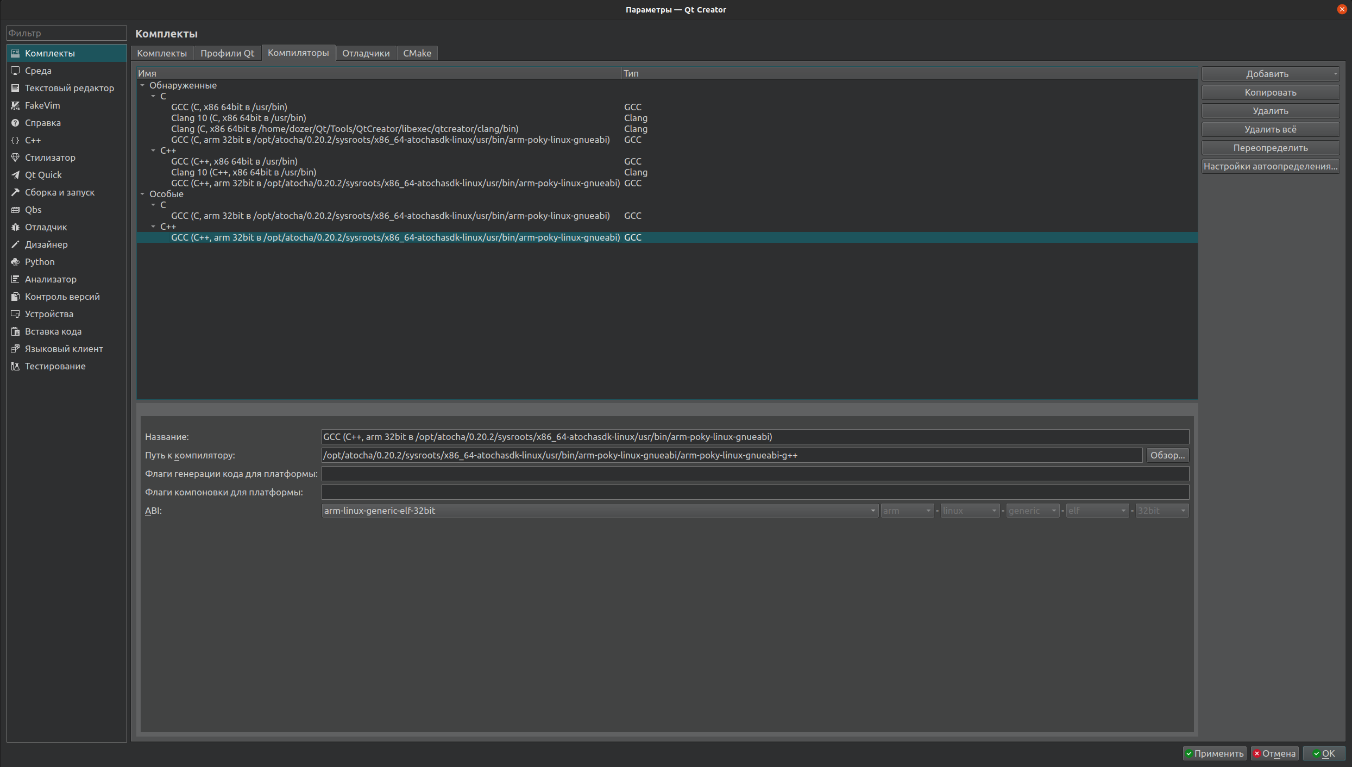1352x767 pixels.
Task: Open Настройки автоопределения button
Action: tap(1270, 166)
